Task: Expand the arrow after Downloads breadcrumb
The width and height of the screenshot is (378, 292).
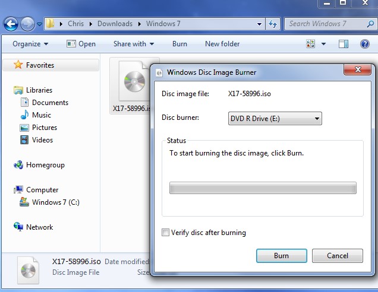Action: (x=139, y=24)
